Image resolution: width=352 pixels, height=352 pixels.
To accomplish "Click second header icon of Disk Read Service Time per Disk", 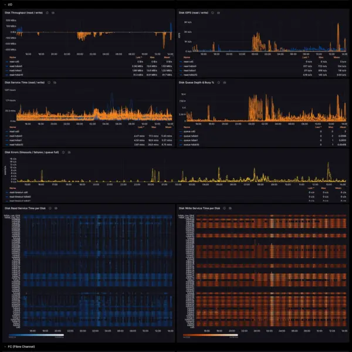I will click(56, 208).
